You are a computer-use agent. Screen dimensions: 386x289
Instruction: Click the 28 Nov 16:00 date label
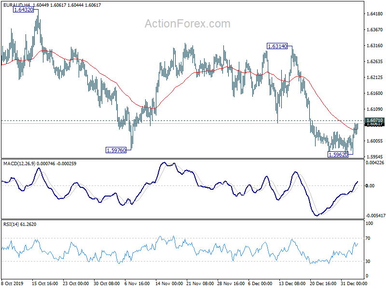[x=231, y=283]
